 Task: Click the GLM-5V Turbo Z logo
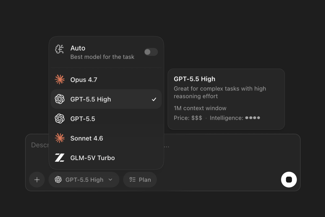(x=60, y=158)
